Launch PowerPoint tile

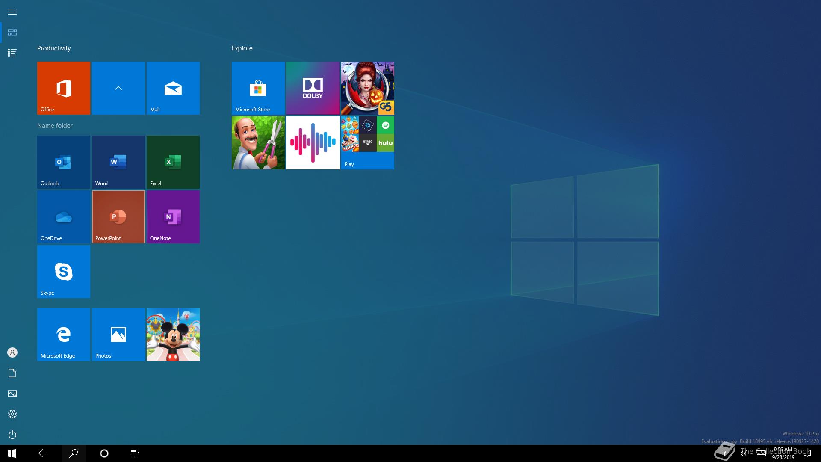click(x=118, y=217)
